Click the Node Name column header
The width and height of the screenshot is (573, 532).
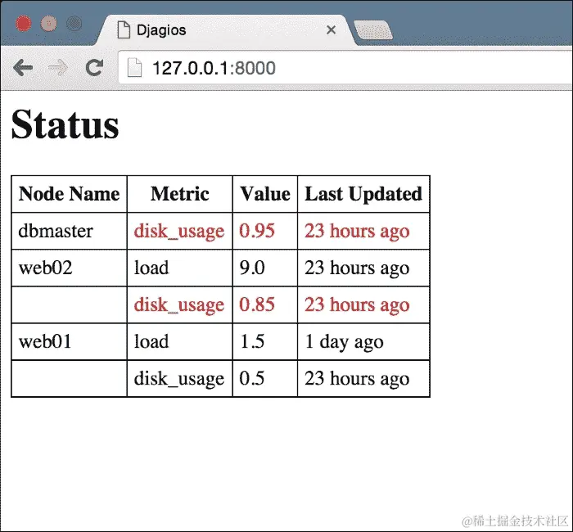point(69,194)
